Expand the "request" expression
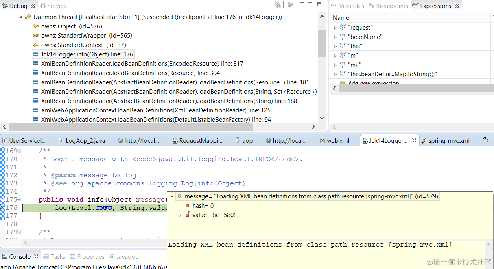494x269 pixels. tap(335, 28)
